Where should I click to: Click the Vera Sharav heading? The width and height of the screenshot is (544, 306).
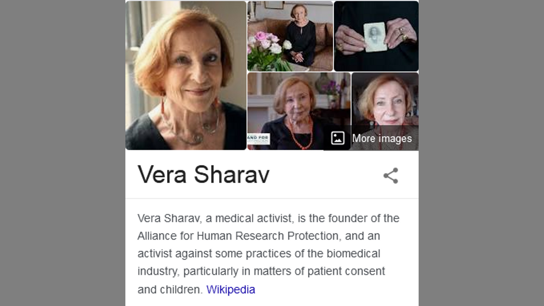204,174
